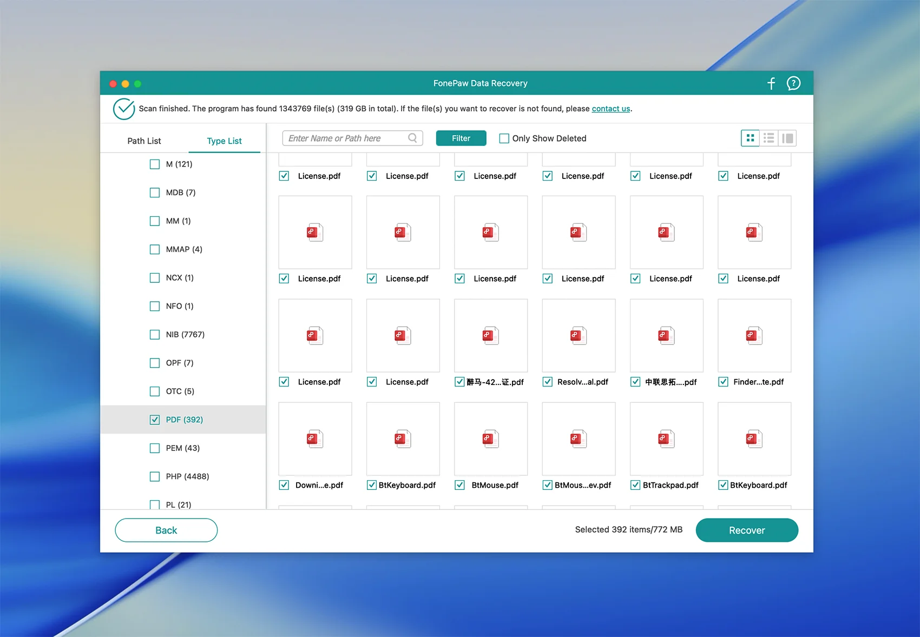
Task: Check the PHP (4488) file type
Action: point(155,476)
